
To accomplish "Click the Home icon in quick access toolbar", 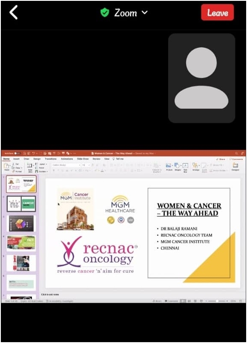I will [x=24, y=153].
